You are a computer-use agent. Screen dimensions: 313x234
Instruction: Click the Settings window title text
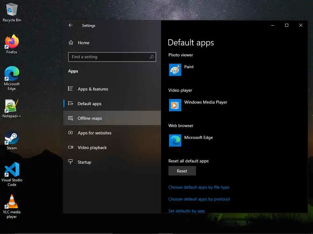tap(89, 26)
